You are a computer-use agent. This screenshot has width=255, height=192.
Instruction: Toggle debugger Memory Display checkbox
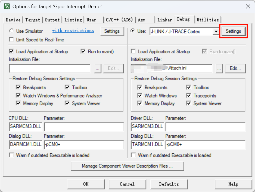coord(140,103)
